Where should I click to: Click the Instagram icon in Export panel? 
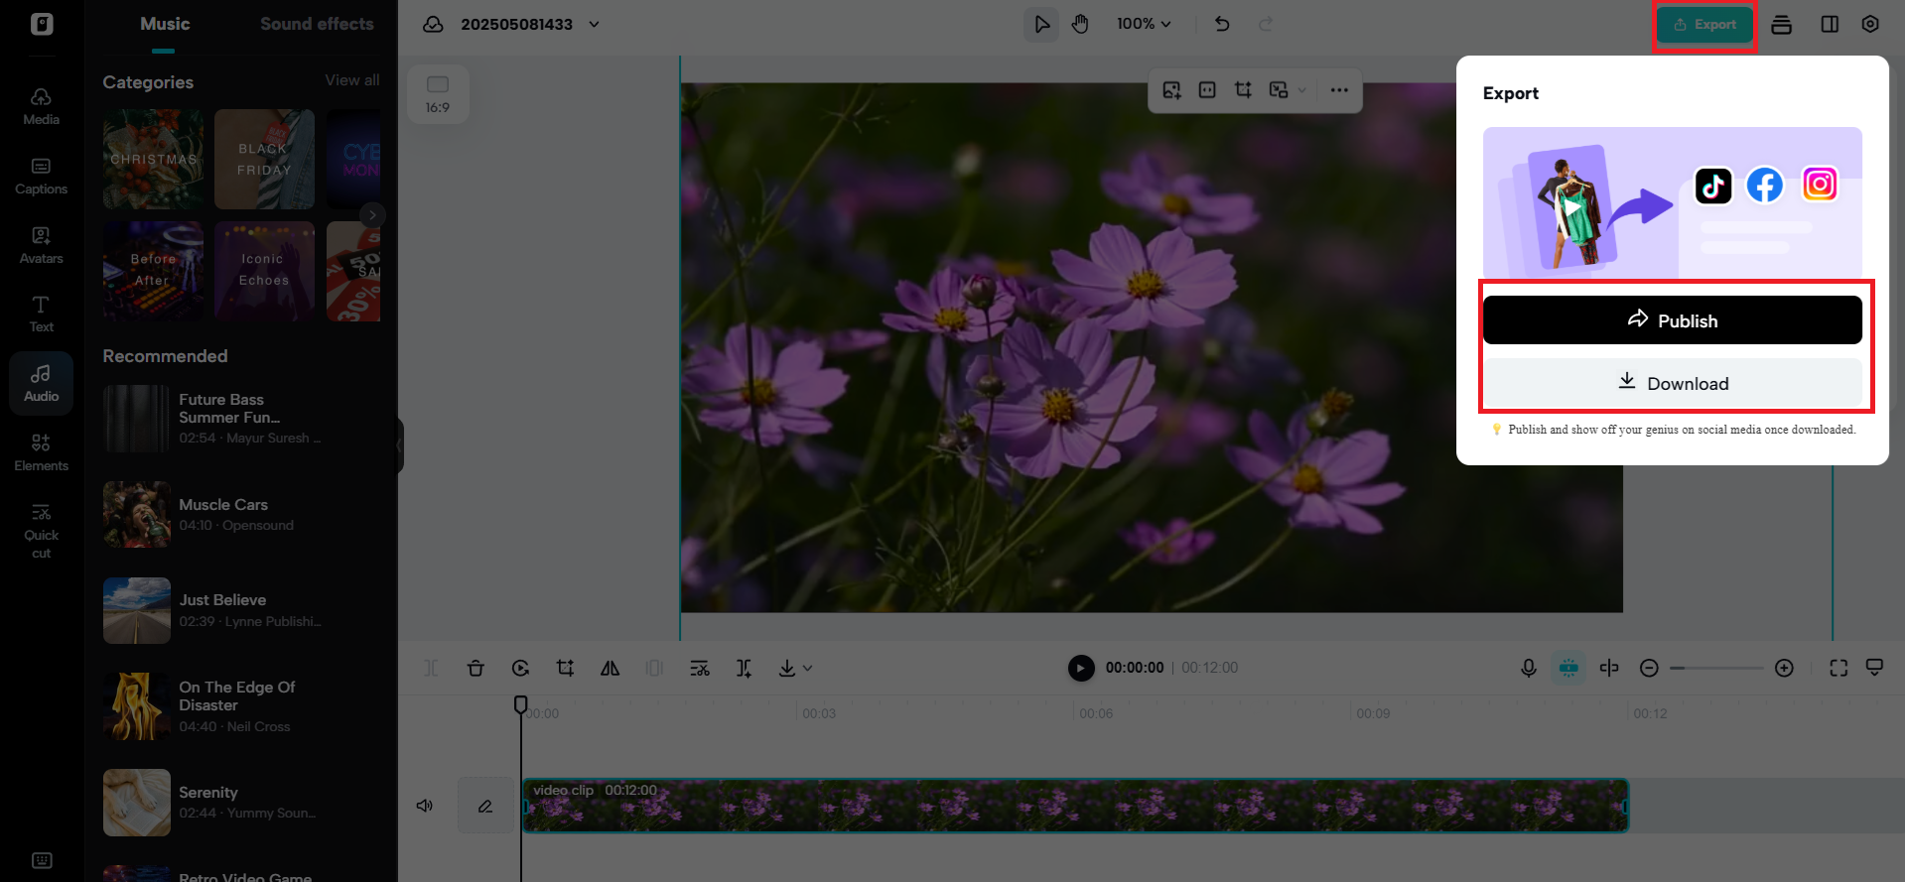pyautogui.click(x=1820, y=184)
